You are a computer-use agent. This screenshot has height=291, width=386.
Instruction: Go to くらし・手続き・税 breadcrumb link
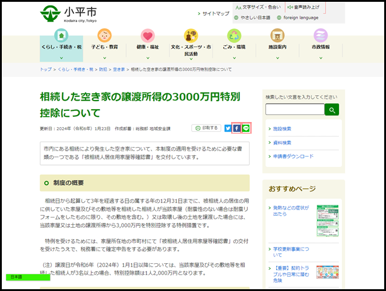click(75, 69)
